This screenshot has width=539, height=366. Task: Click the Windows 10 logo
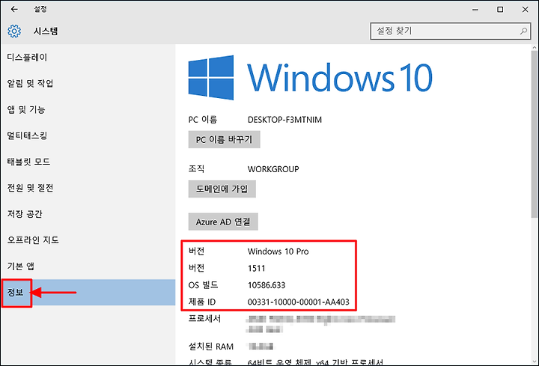311,78
